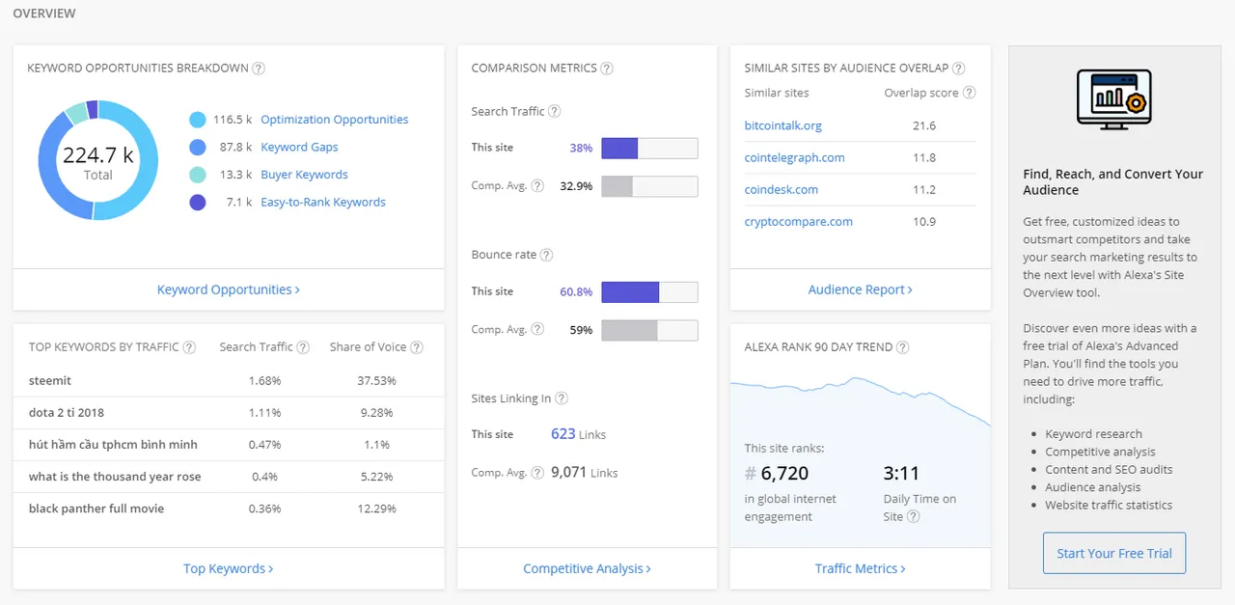
Task: Open help icon for Search Traffic metric
Action: click(x=554, y=112)
